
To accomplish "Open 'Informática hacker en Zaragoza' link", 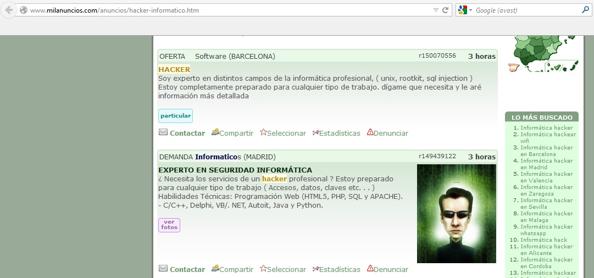I will pos(547,191).
